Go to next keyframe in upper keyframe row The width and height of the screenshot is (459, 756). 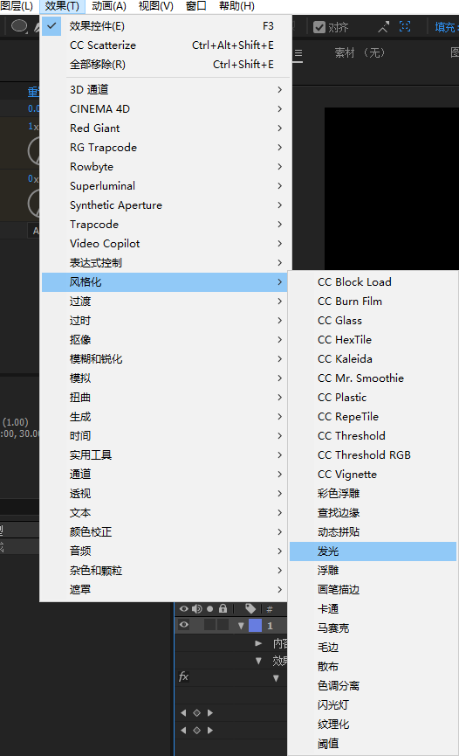[210, 712]
